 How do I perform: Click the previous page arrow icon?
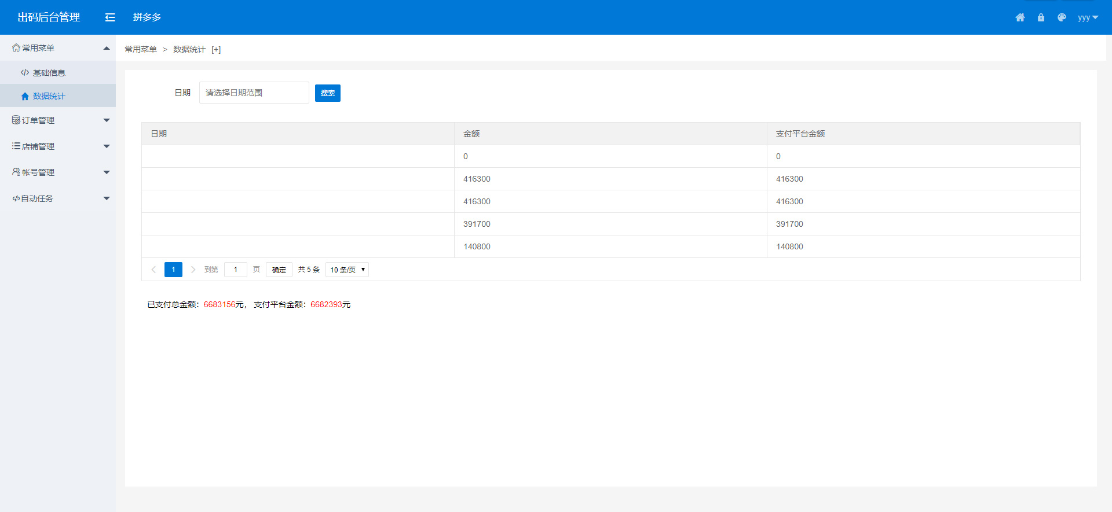[153, 270]
